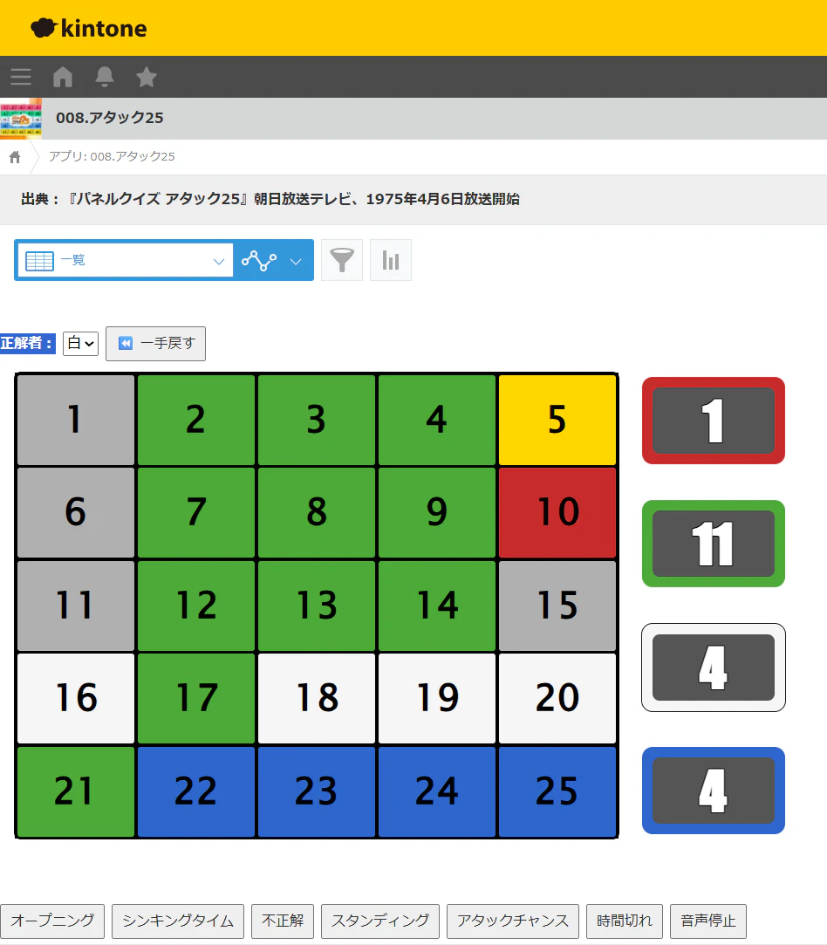Select green panel 4
Viewport: 827px width, 945px height.
[x=437, y=420]
